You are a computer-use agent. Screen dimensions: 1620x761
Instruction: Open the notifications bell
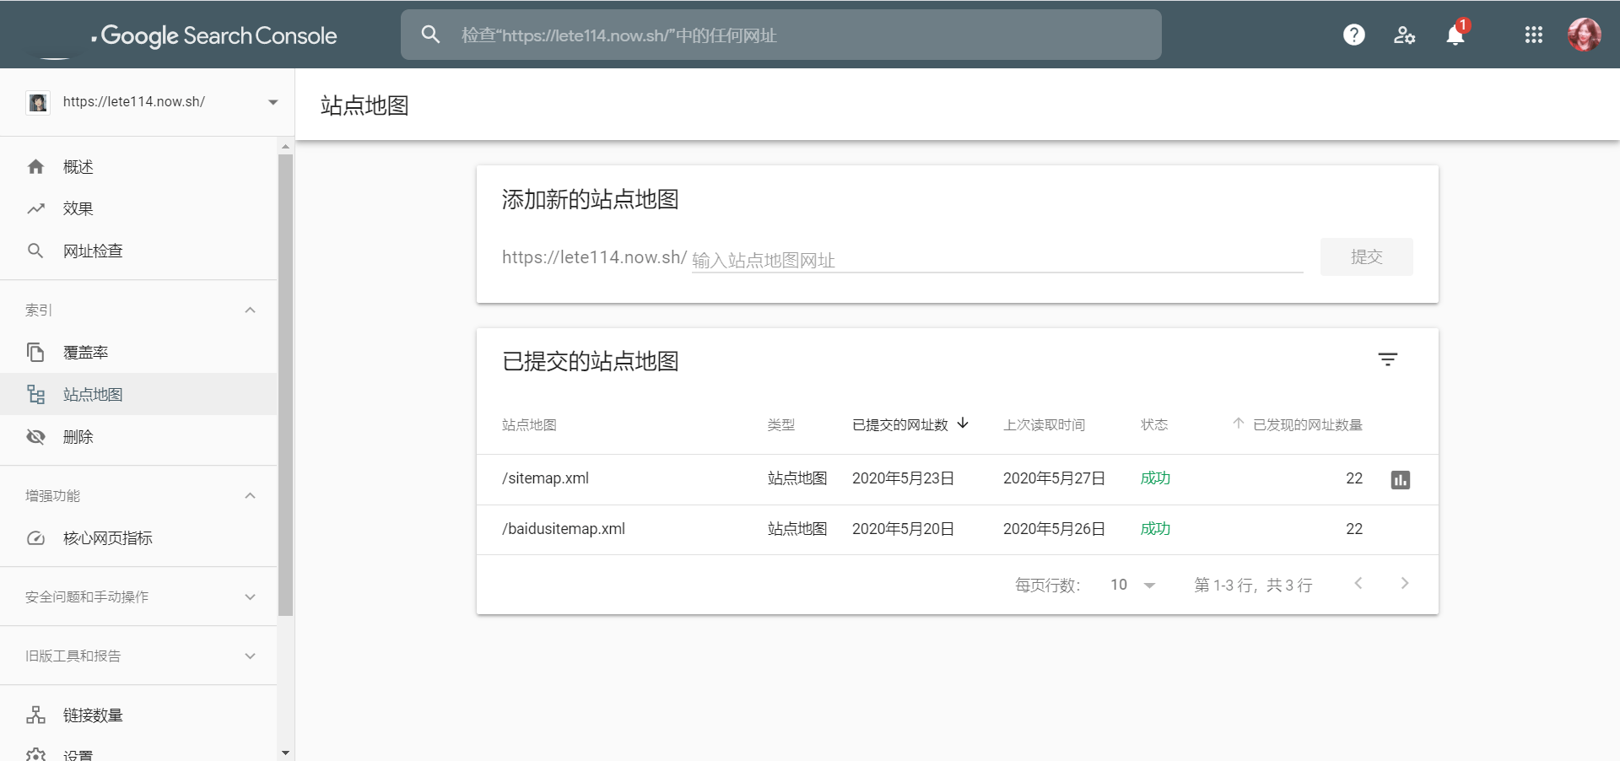(1455, 35)
